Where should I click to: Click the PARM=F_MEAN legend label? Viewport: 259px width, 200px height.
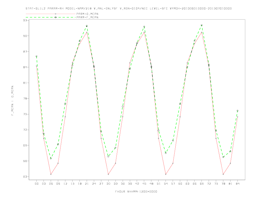pos(87,17)
